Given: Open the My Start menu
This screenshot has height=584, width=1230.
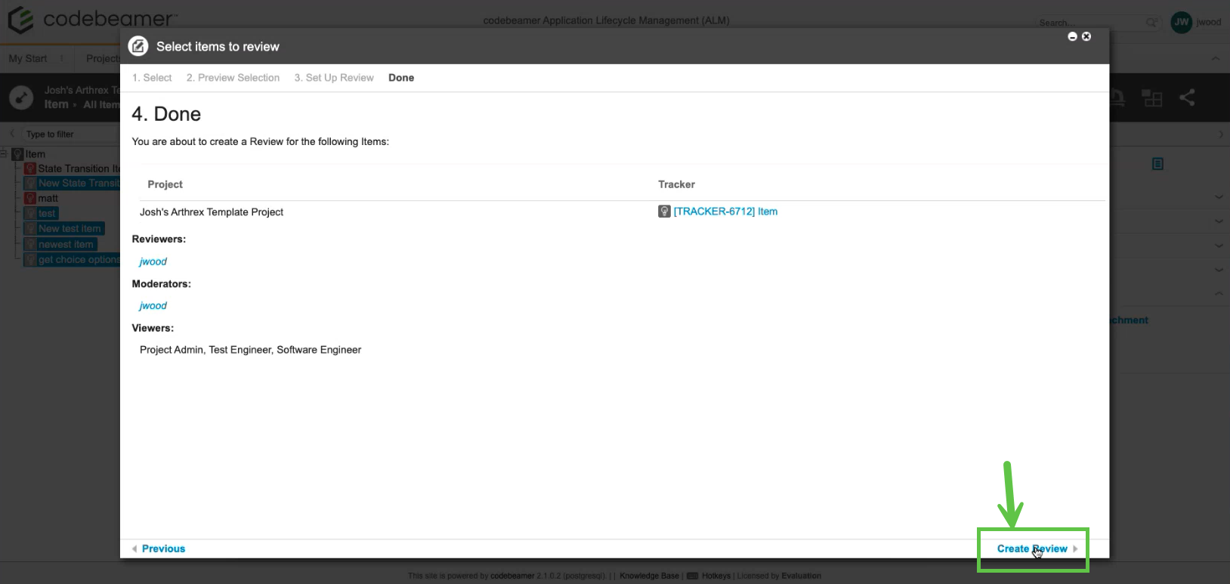Looking at the screenshot, I should (28, 58).
